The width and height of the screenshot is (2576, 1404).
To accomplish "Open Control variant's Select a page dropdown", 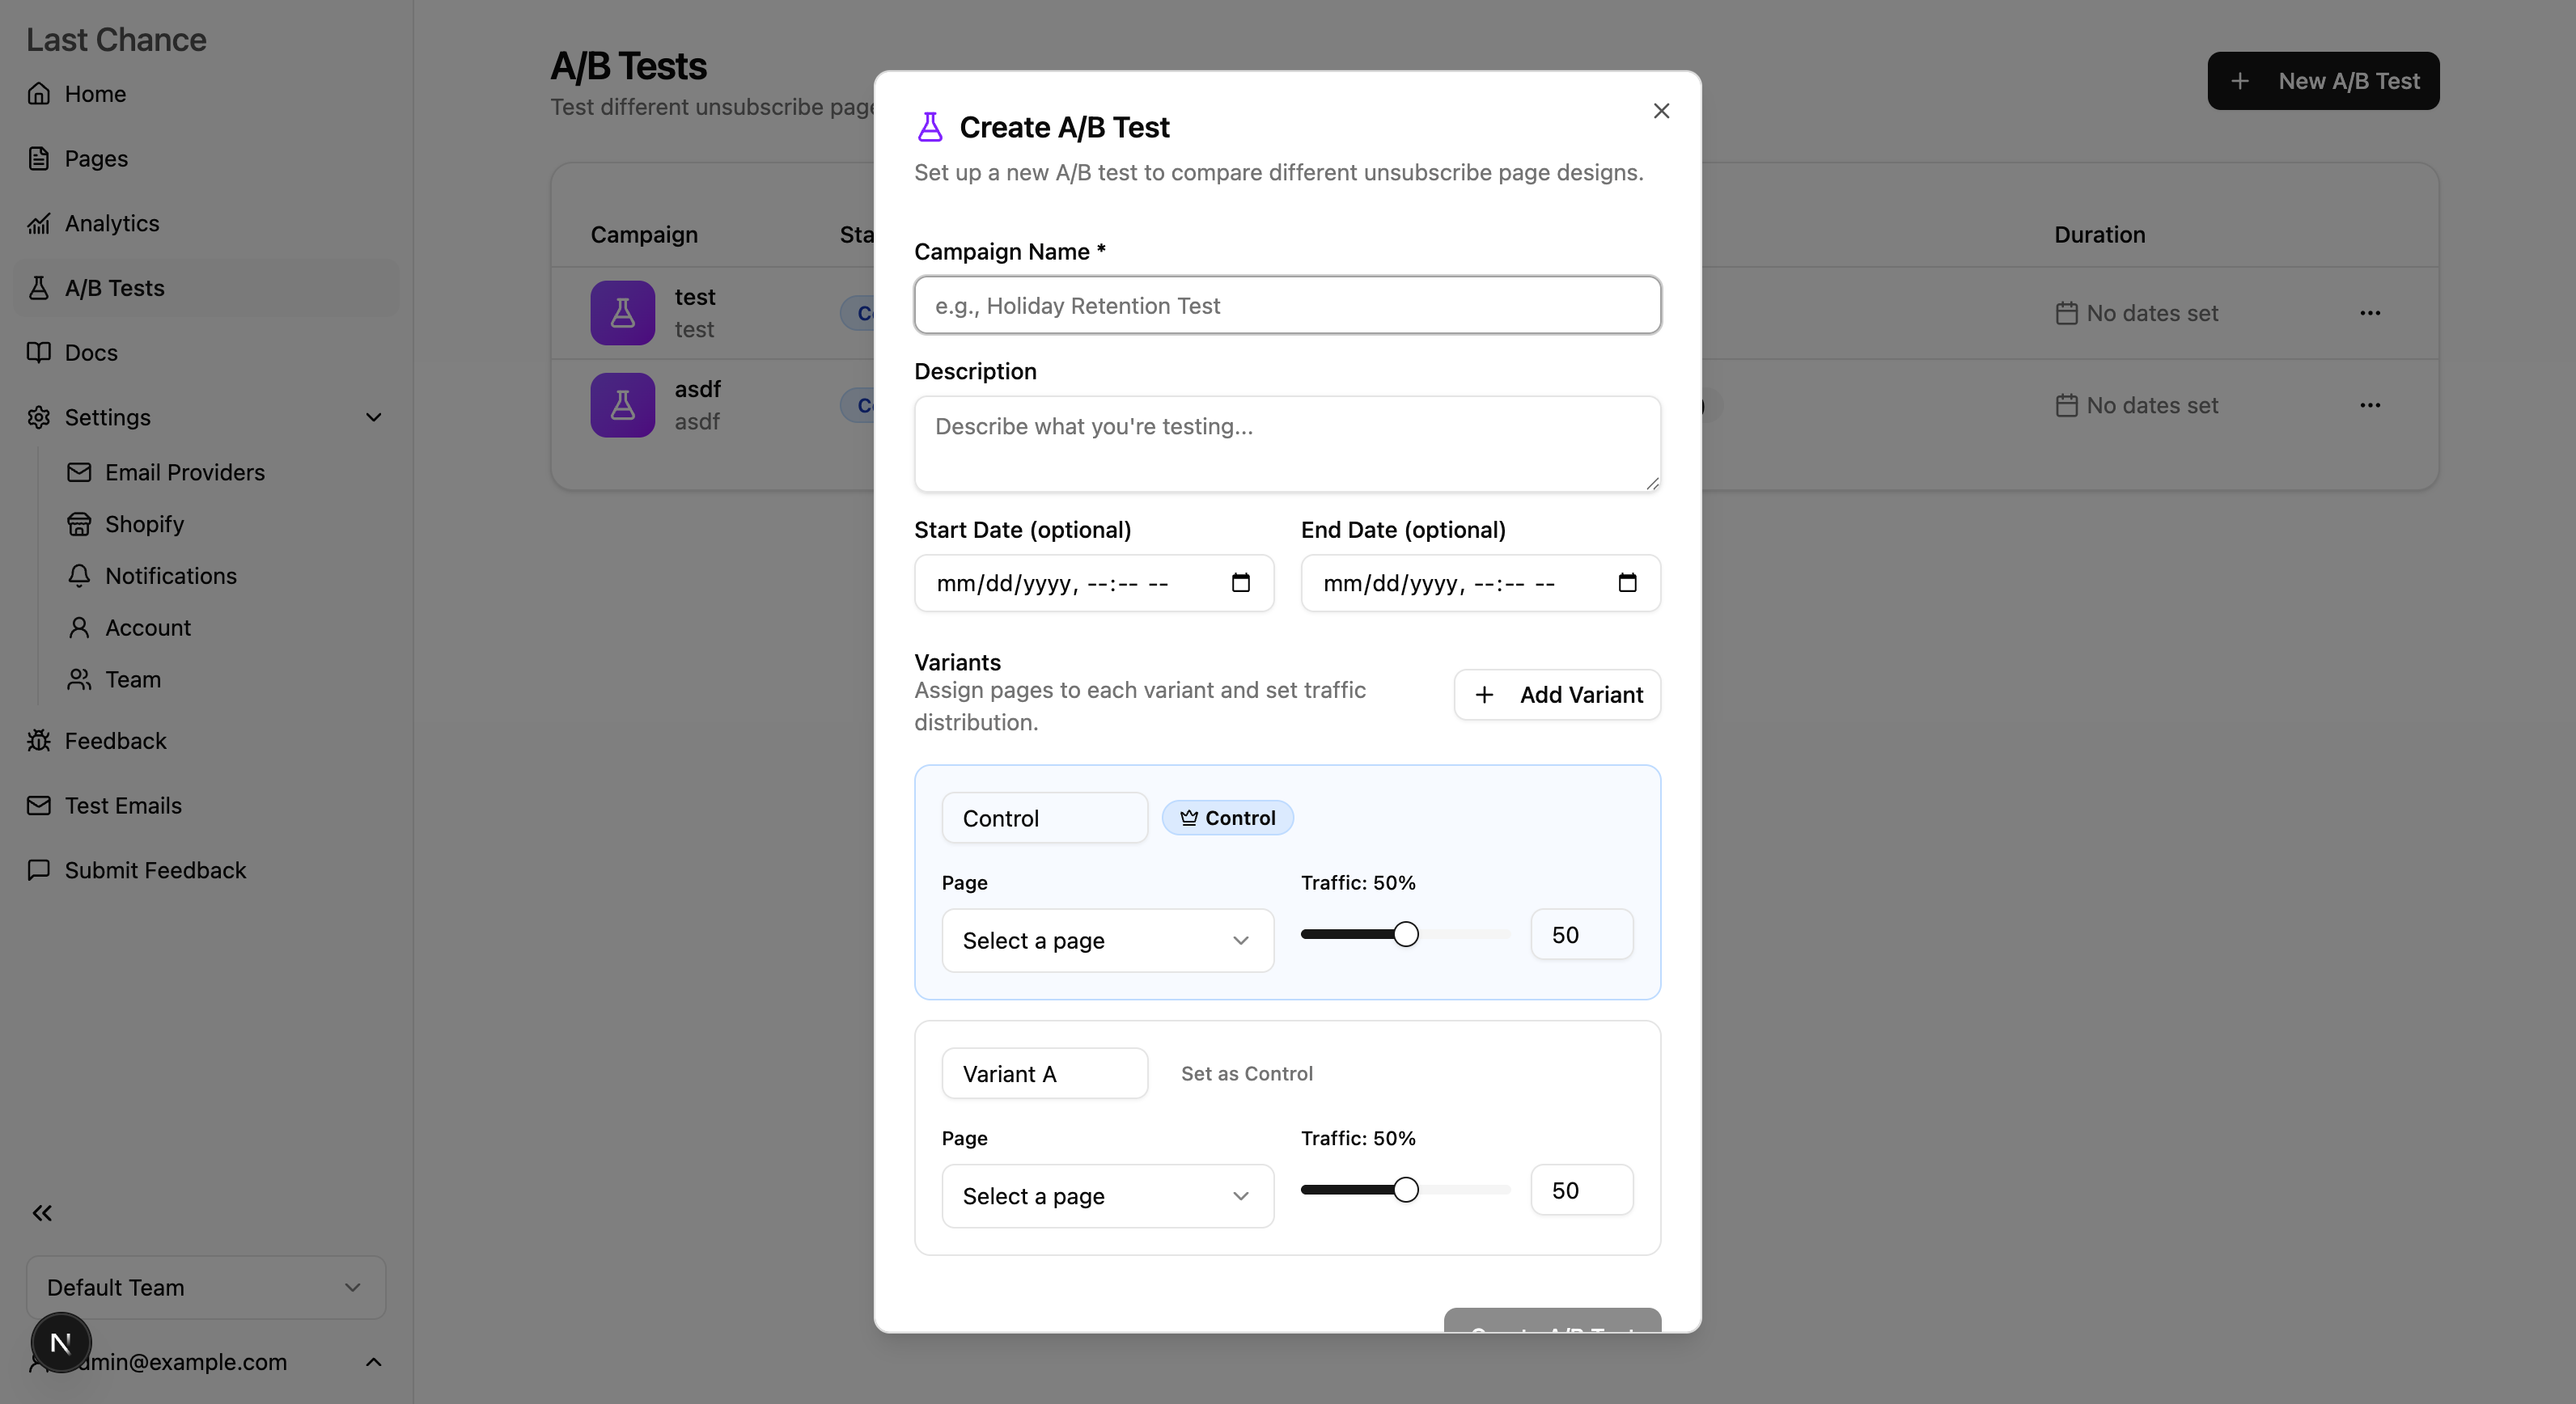I will 1107,941.
